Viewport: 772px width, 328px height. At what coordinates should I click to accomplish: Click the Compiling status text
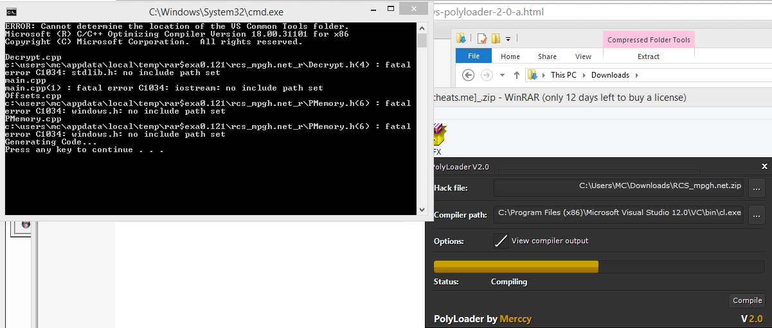[509, 282]
